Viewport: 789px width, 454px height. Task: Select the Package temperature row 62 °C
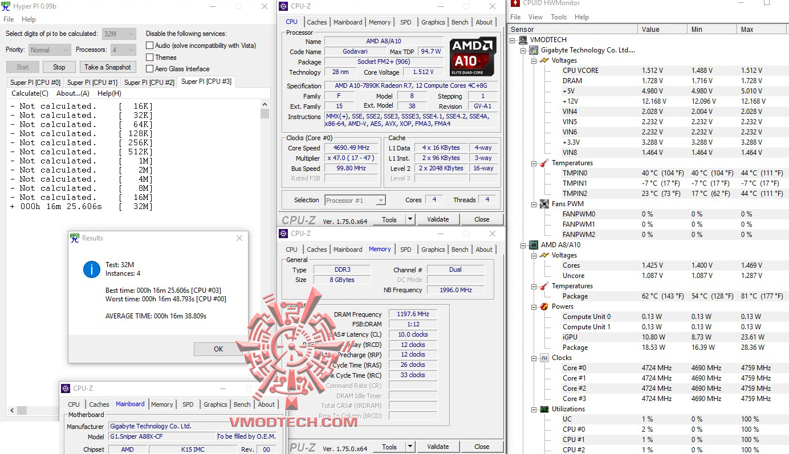648,296
